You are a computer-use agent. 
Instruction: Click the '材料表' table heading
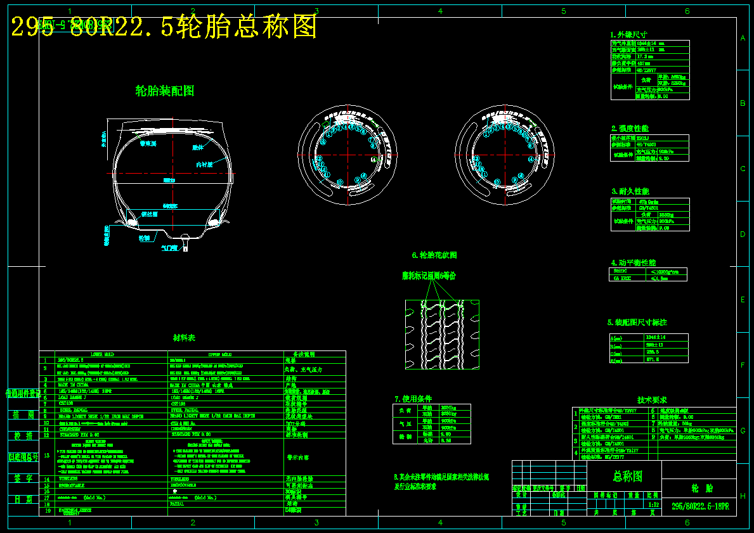click(184, 338)
